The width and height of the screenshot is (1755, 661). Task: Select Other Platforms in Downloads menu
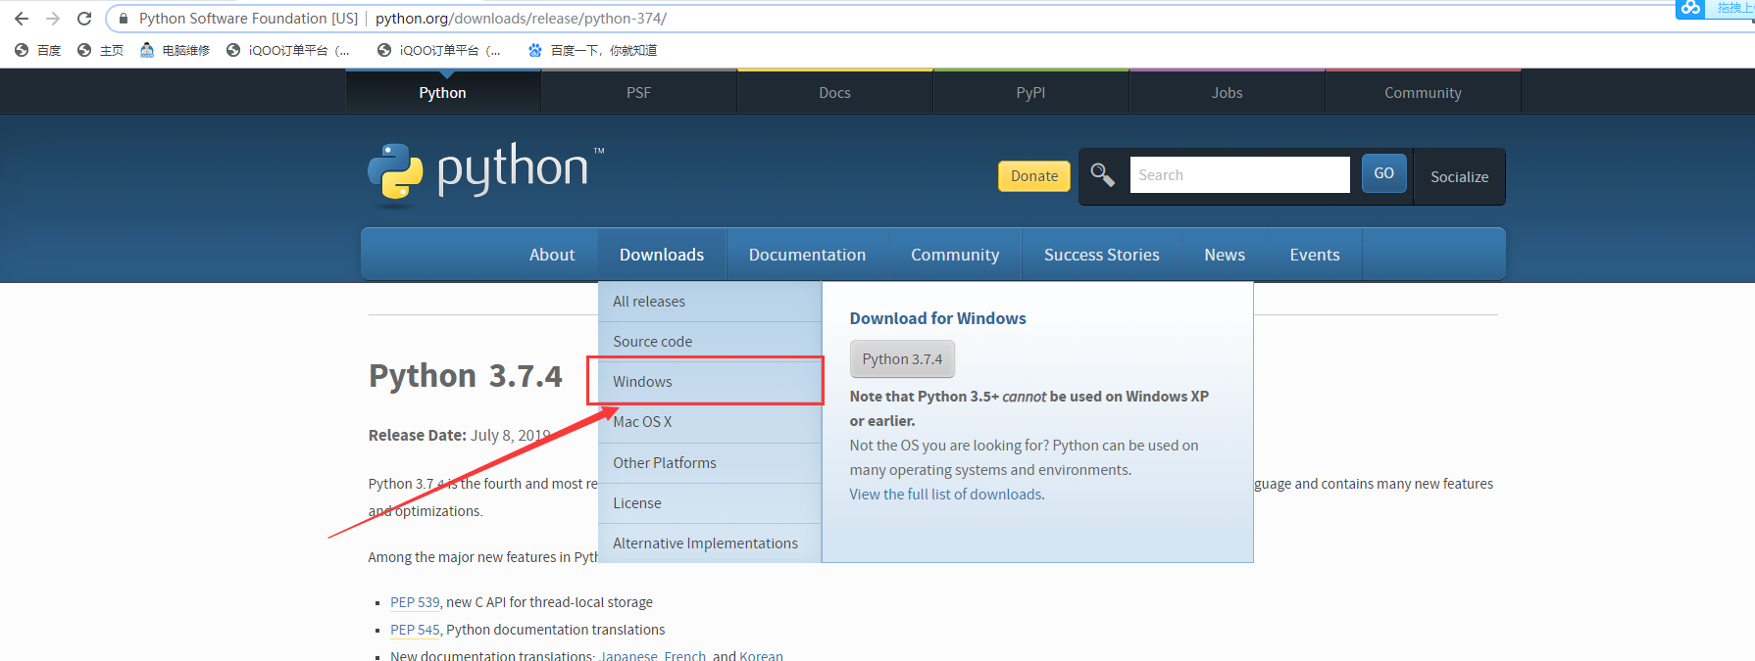click(x=710, y=463)
